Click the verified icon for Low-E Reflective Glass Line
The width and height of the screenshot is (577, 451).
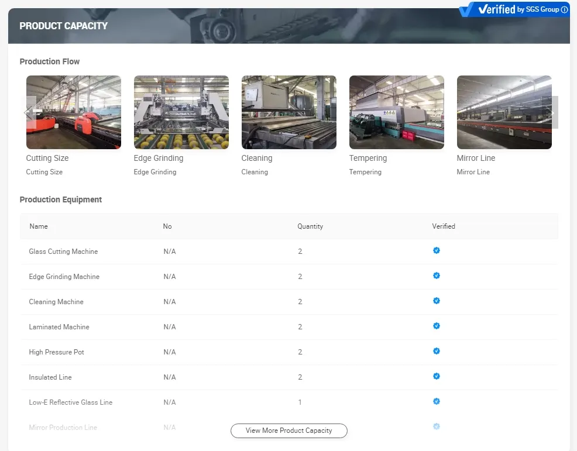(437, 401)
